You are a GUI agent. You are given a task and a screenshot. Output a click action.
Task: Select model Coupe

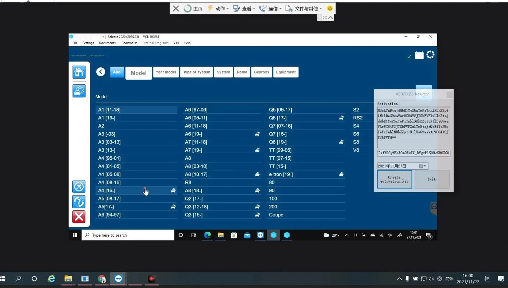click(306, 215)
